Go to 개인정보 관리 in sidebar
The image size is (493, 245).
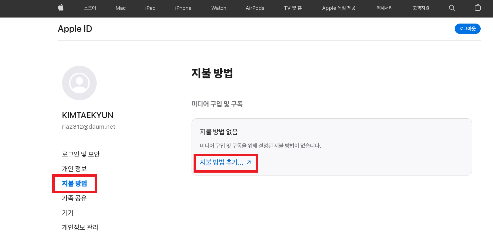point(80,227)
